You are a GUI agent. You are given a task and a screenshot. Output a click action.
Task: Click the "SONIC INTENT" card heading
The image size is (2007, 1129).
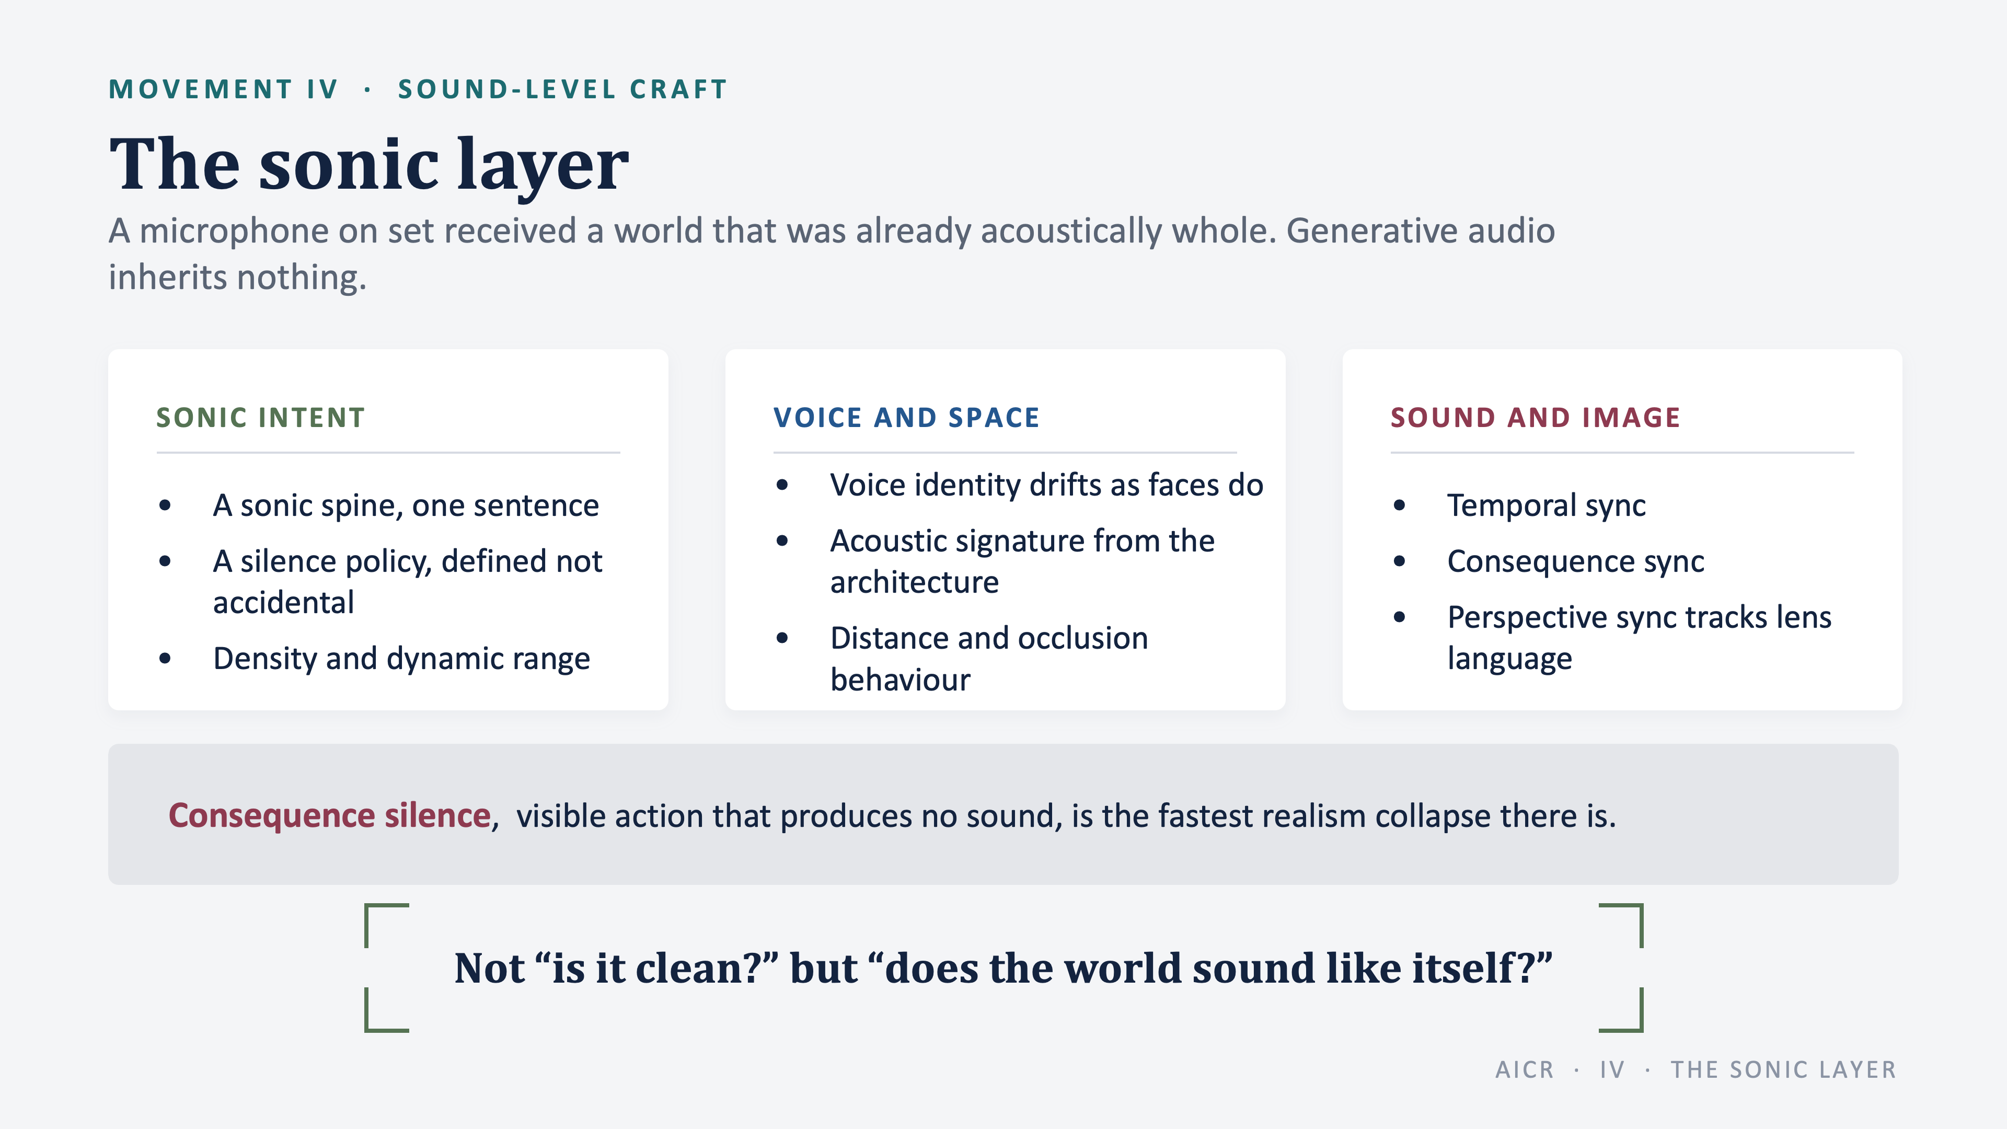[260, 418]
